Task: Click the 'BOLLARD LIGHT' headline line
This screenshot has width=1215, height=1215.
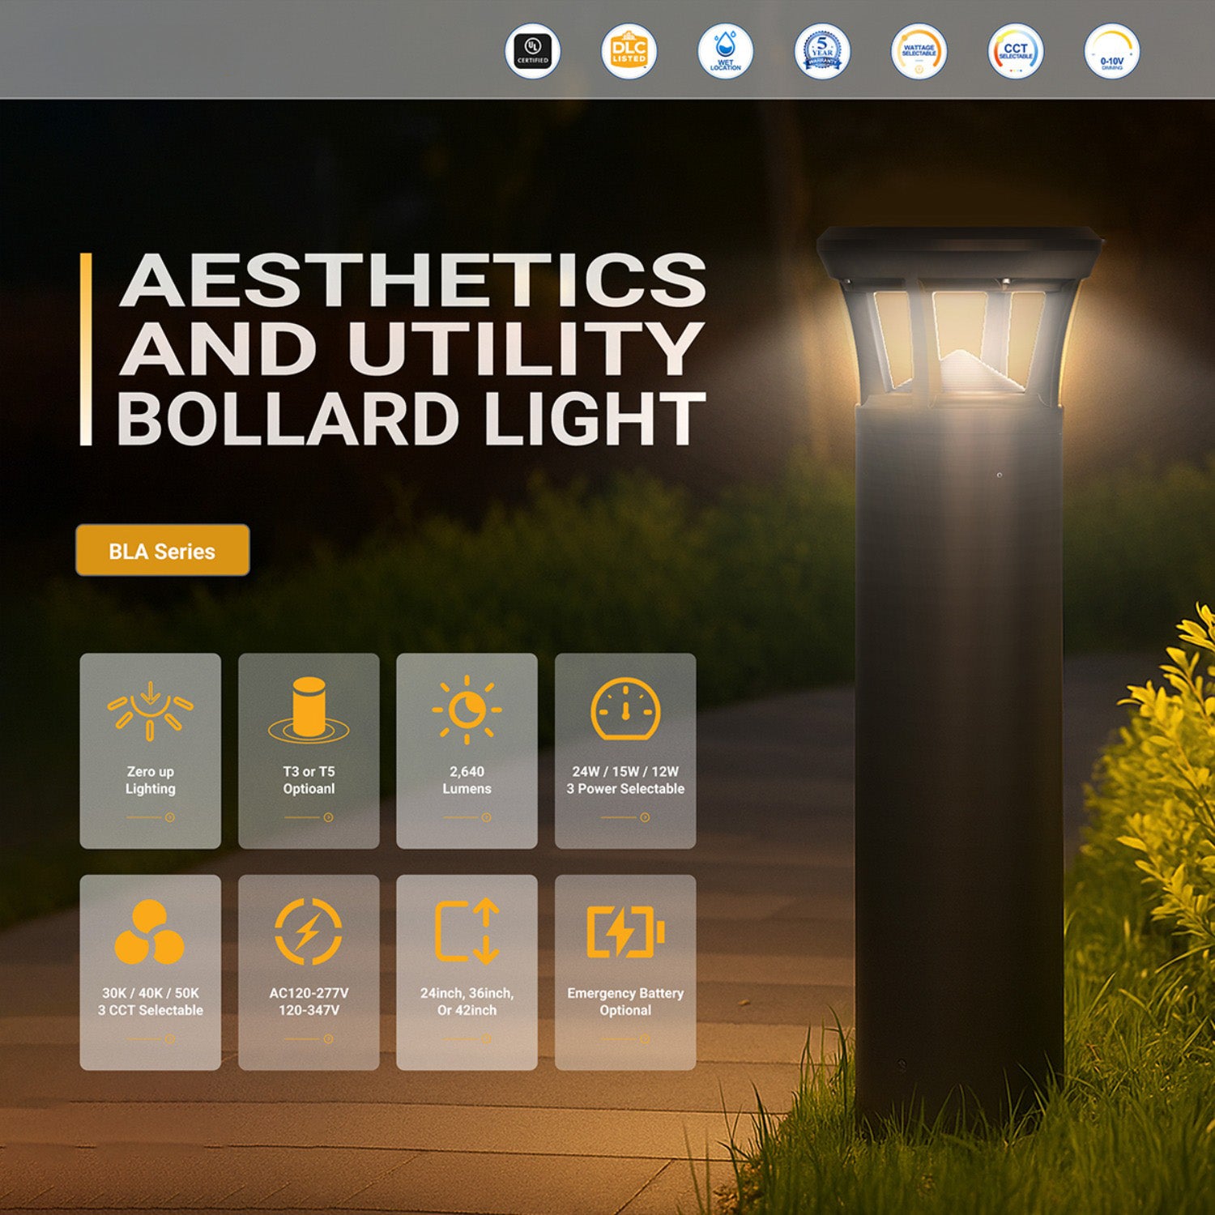Action: [x=411, y=418]
